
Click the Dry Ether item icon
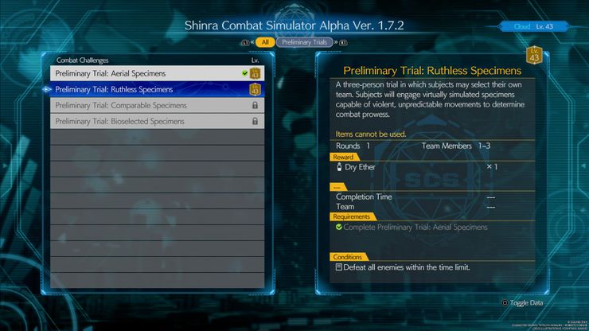click(x=339, y=167)
